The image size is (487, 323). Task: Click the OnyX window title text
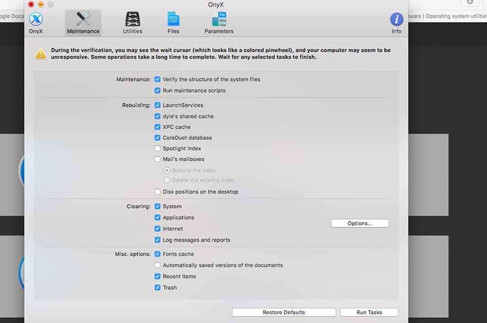click(216, 5)
